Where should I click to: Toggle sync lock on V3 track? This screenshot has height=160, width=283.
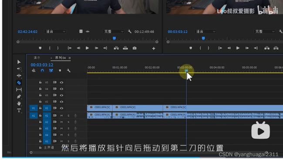(x=54, y=95)
